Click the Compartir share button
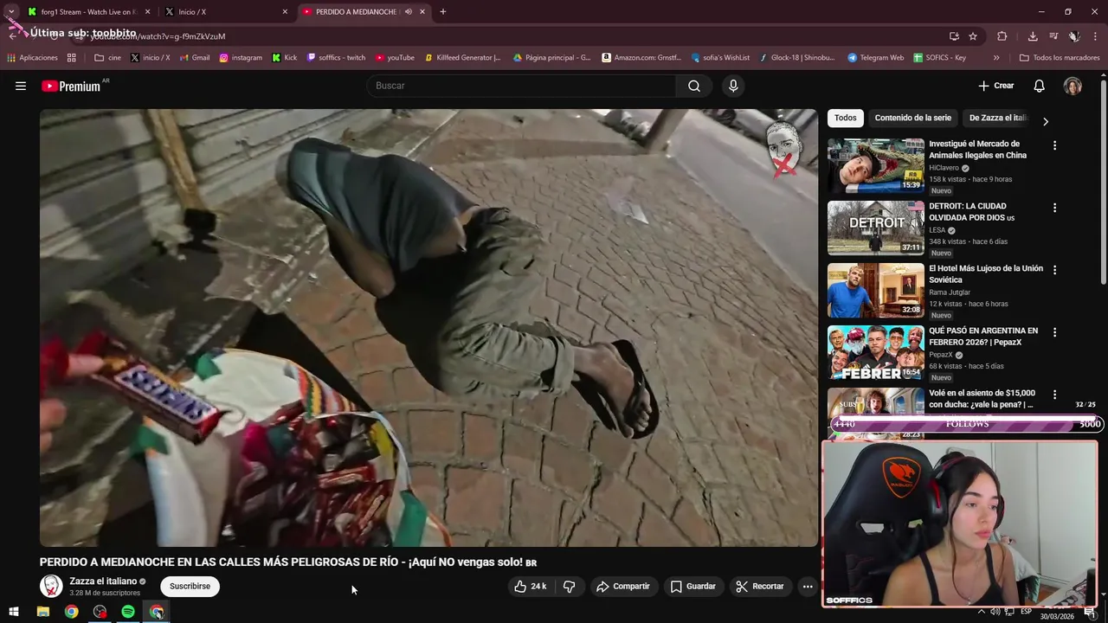The height and width of the screenshot is (623, 1108). click(623, 586)
